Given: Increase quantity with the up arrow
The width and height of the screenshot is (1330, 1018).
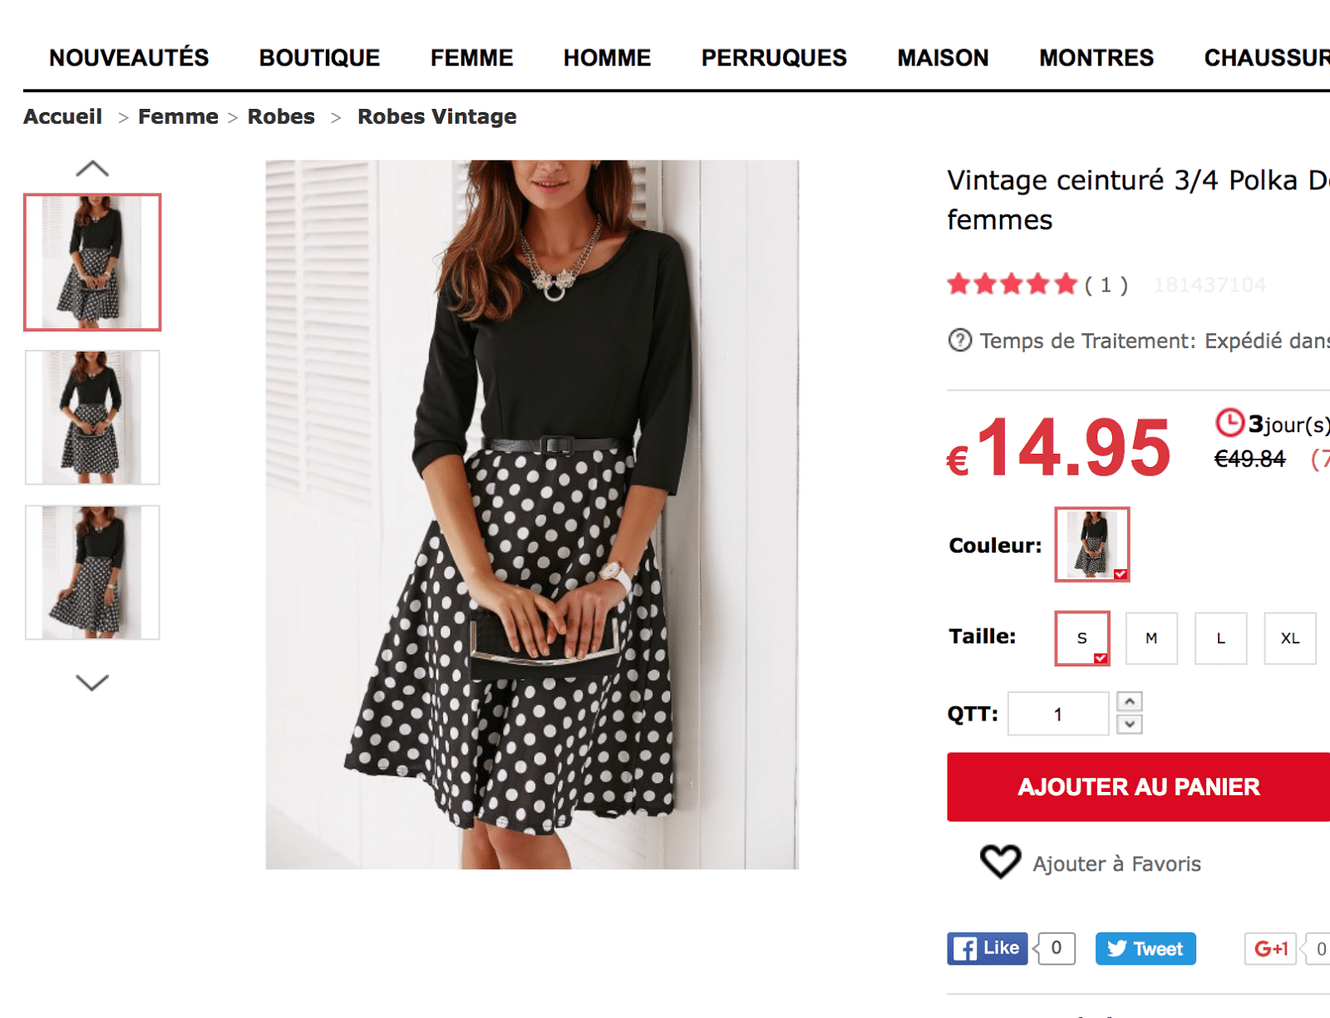Looking at the screenshot, I should point(1130,702).
